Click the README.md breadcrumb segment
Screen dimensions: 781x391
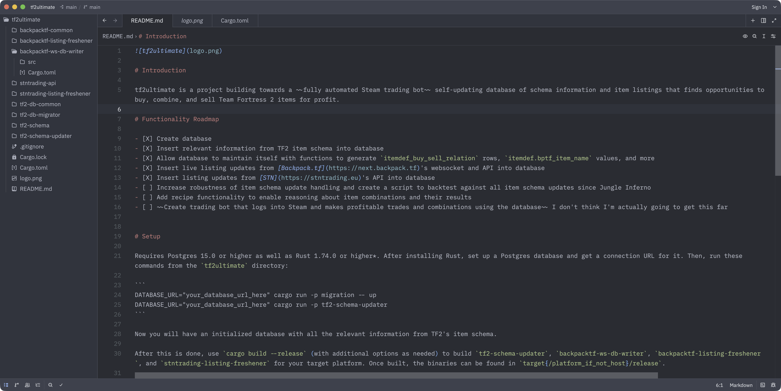click(x=118, y=36)
